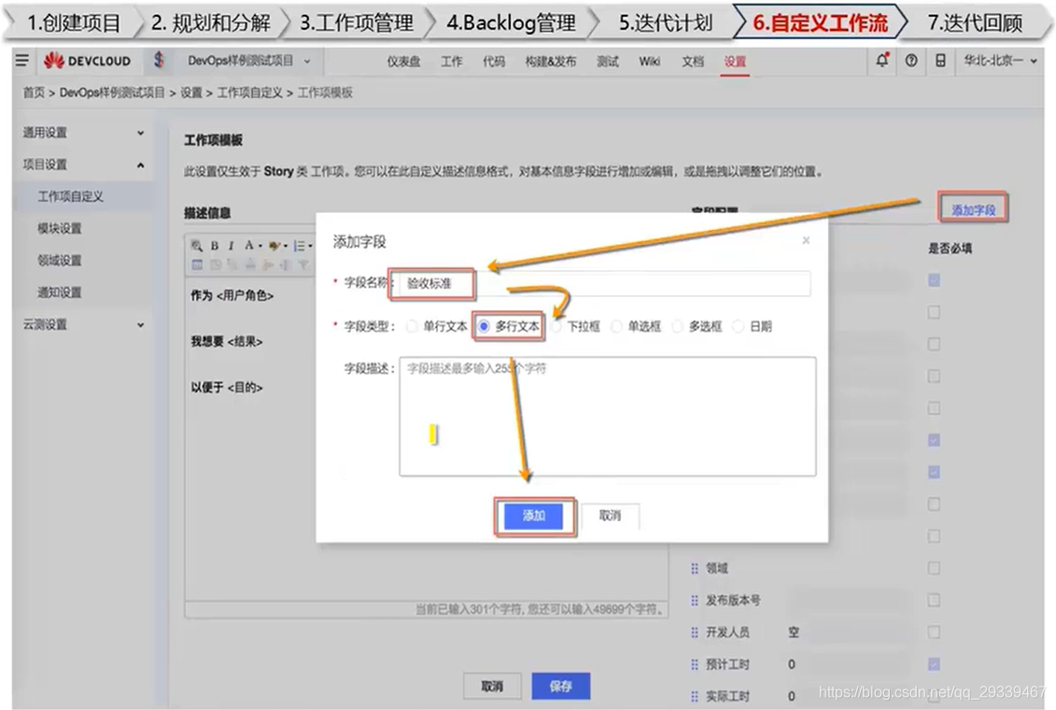Image resolution: width=1056 pixels, height=710 pixels.
Task: Click the help question mark icon
Action: click(x=911, y=60)
